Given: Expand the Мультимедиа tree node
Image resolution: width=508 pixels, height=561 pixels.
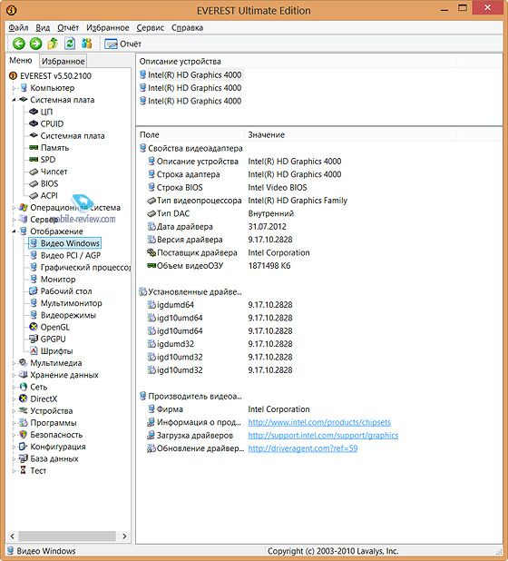Looking at the screenshot, I should point(14,363).
